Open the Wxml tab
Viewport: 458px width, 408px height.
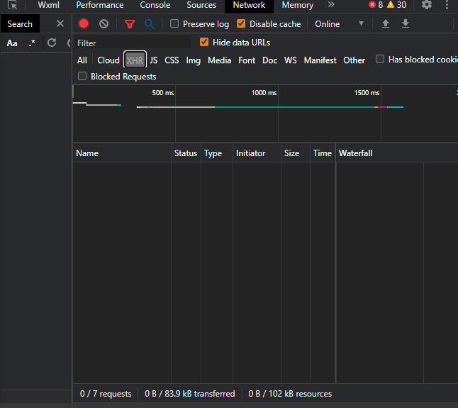pyautogui.click(x=48, y=5)
